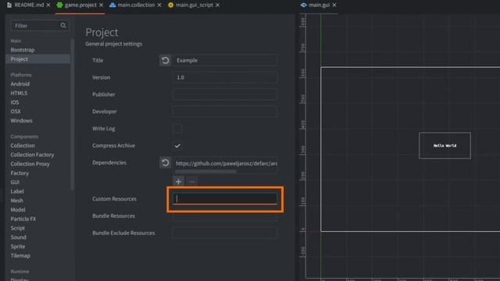Click the empty Developer field
This screenshot has width=500, height=281.
pos(225,112)
